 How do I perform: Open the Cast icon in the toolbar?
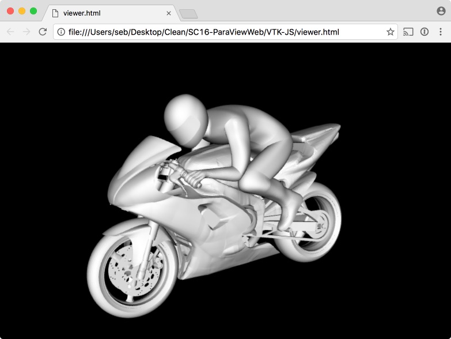tap(408, 32)
